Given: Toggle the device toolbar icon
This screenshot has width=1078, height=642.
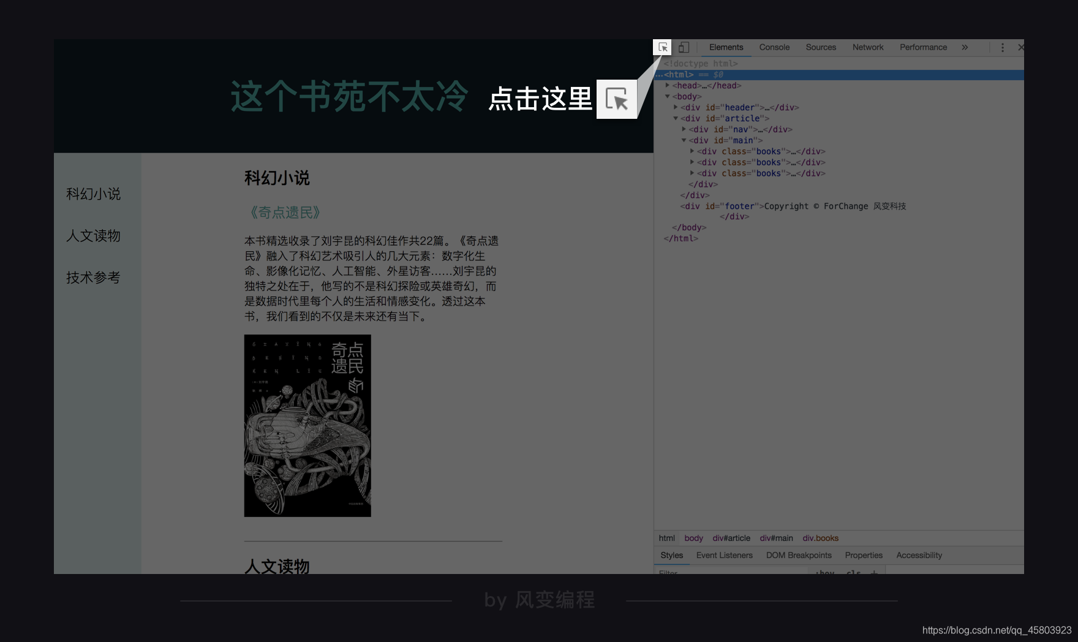Looking at the screenshot, I should coord(684,47).
